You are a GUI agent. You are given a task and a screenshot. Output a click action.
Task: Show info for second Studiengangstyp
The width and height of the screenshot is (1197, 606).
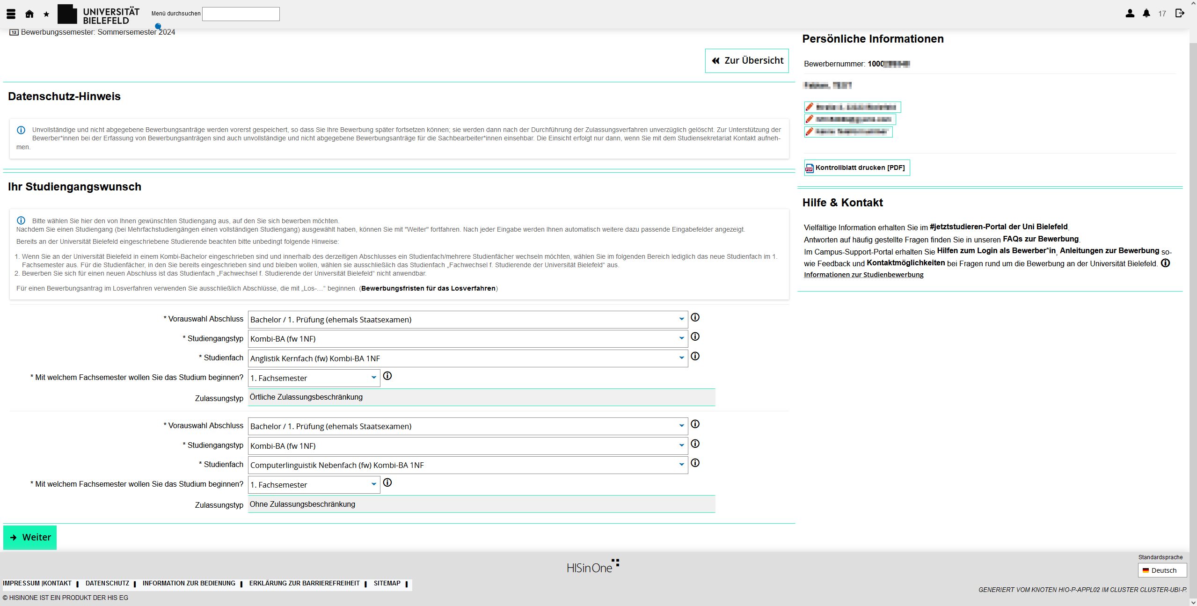695,444
